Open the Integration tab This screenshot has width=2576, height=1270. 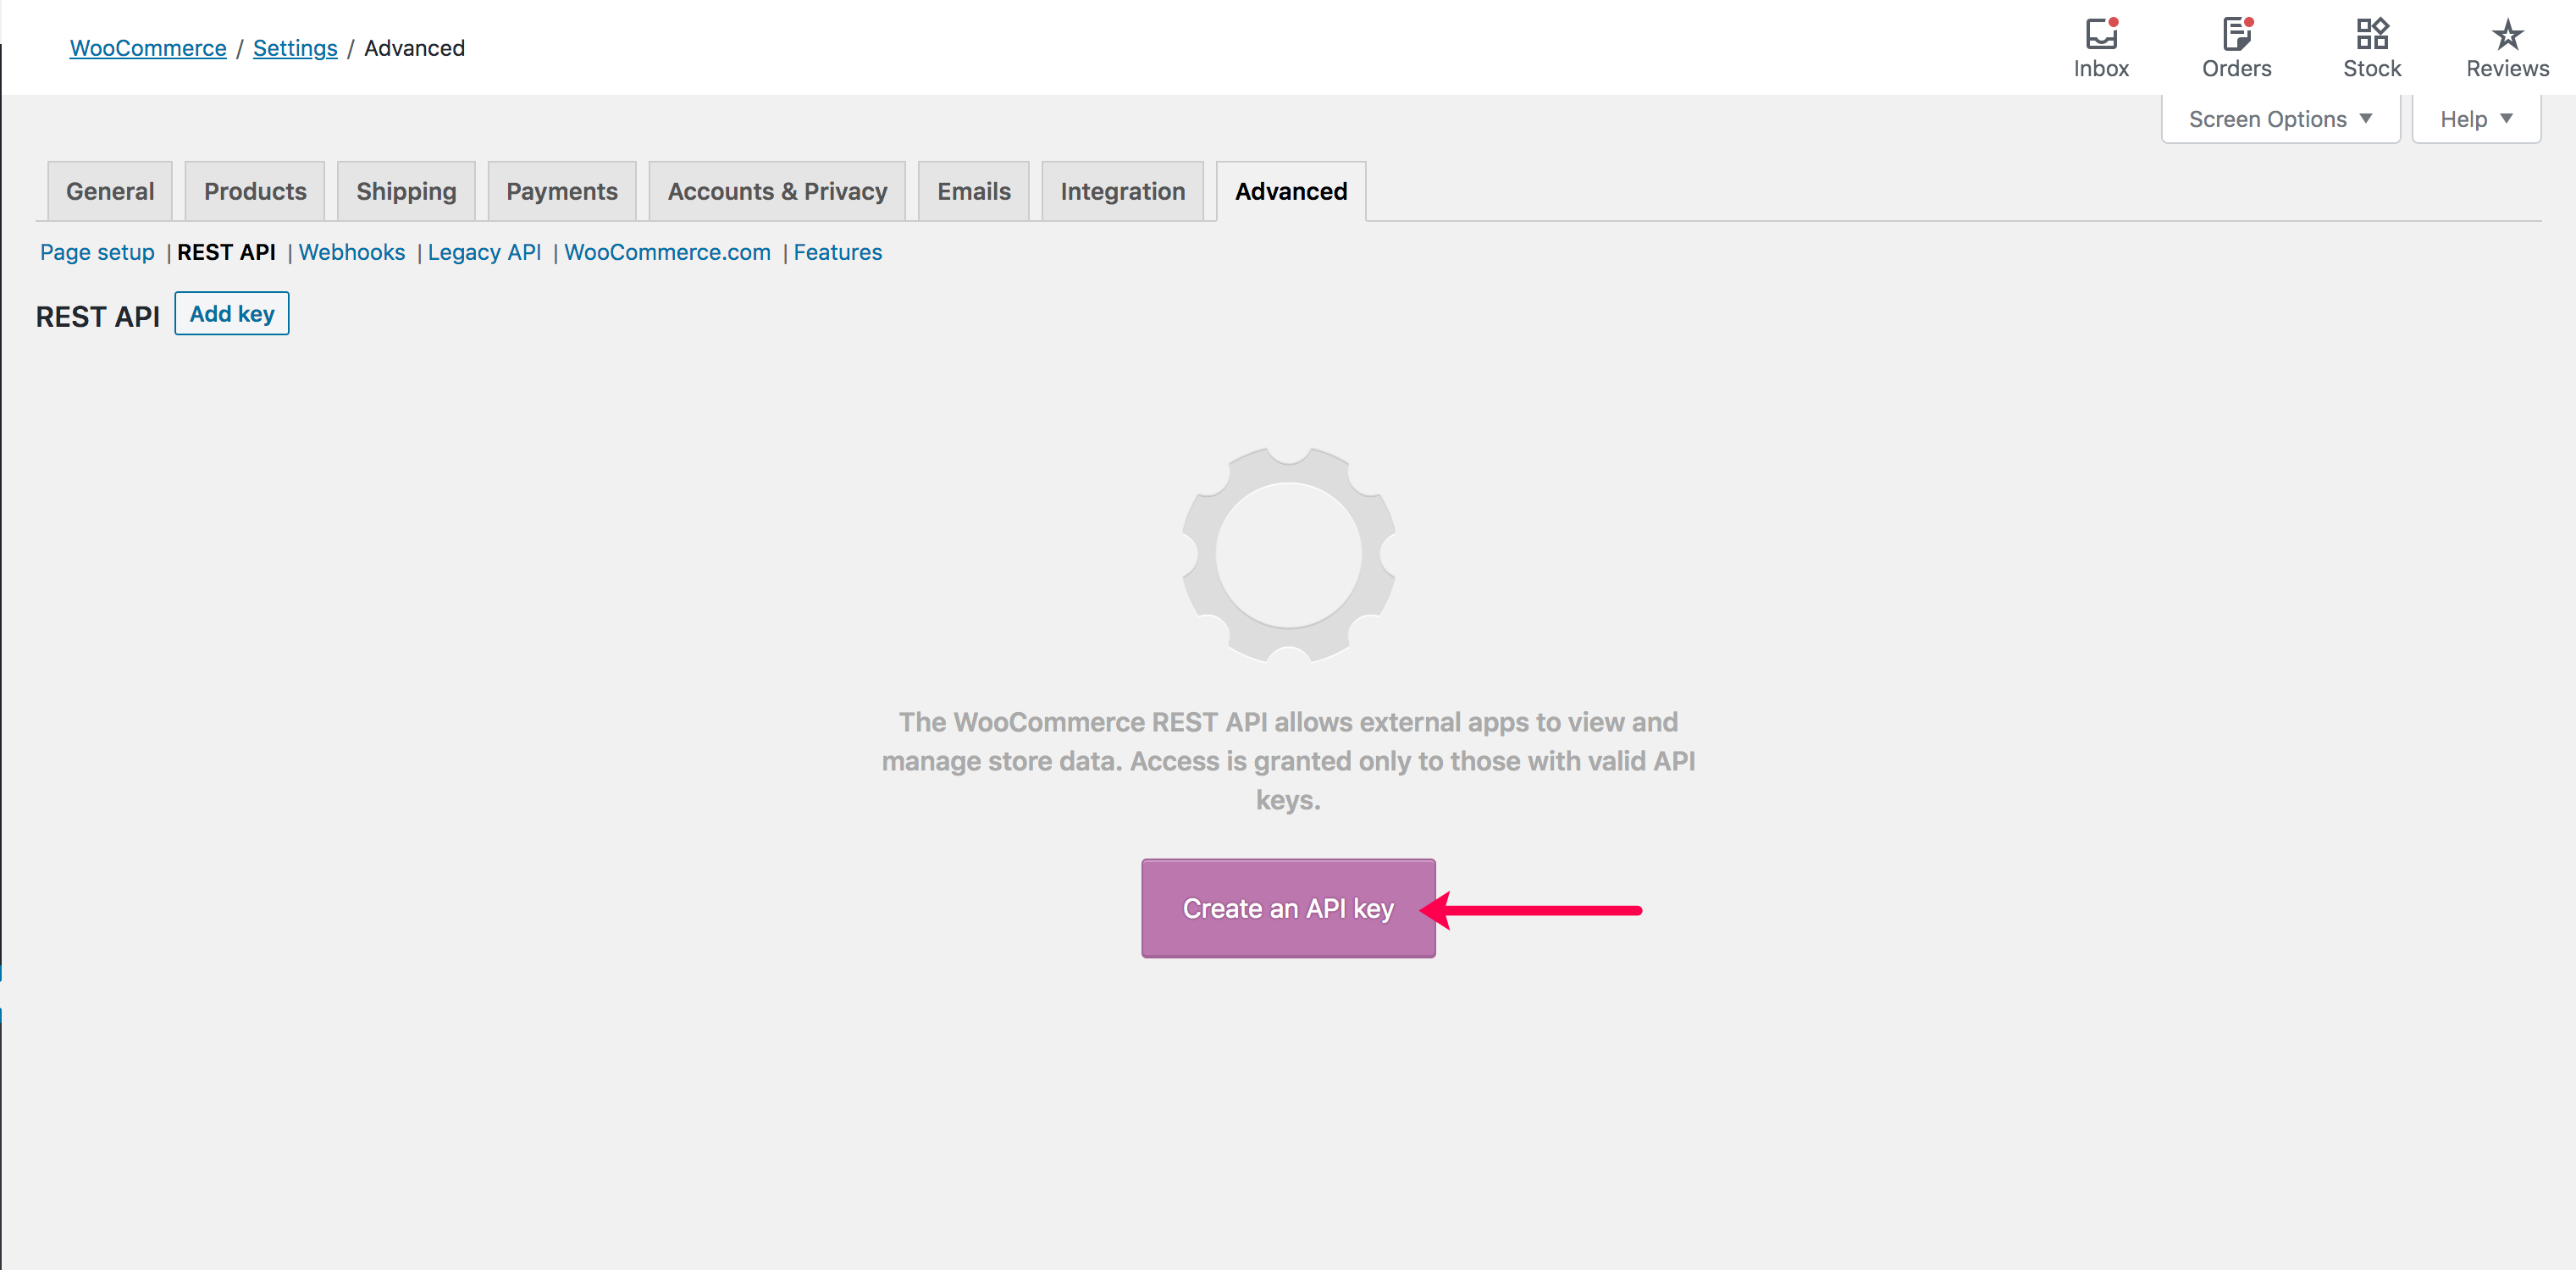click(1122, 190)
